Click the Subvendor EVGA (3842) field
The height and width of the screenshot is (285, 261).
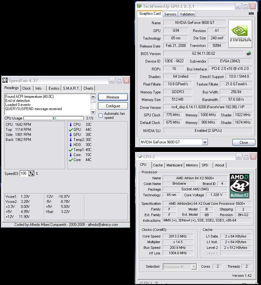coord(230,61)
